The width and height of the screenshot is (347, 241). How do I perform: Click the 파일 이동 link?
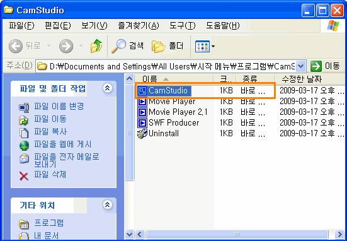click(x=50, y=119)
